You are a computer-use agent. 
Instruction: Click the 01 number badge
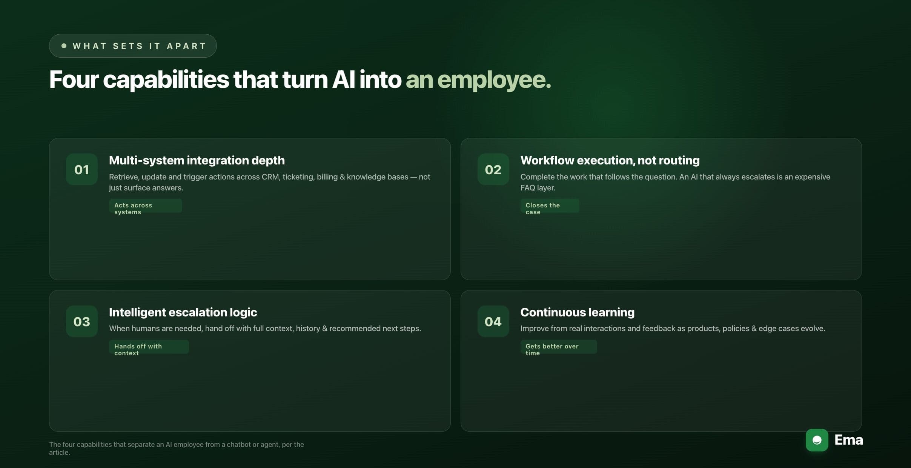[82, 169]
